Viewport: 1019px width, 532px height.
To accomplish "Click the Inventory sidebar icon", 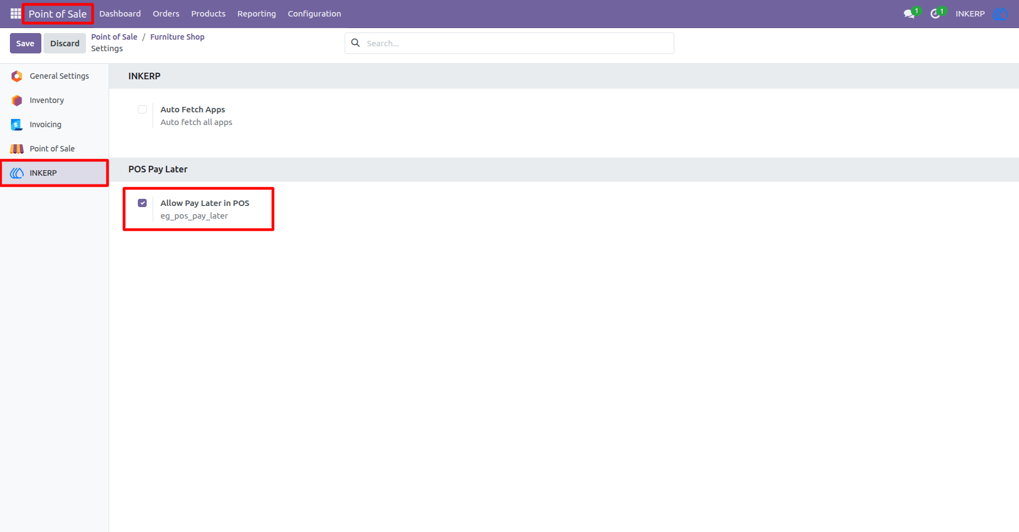I will click(17, 100).
